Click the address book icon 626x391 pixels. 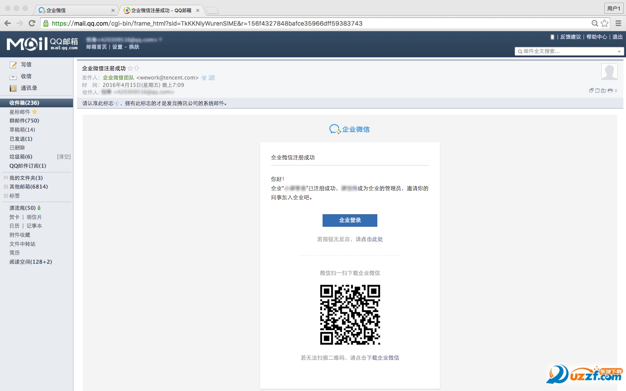13,88
